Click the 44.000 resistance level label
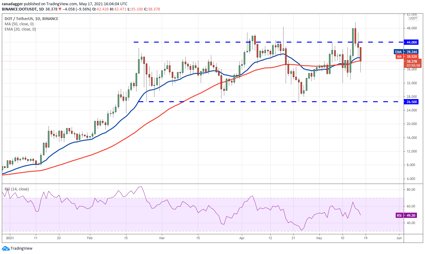The width and height of the screenshot is (425, 254). [410, 42]
